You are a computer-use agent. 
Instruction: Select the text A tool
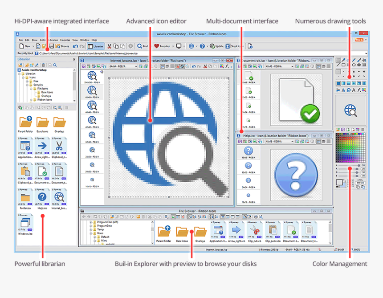(354, 90)
